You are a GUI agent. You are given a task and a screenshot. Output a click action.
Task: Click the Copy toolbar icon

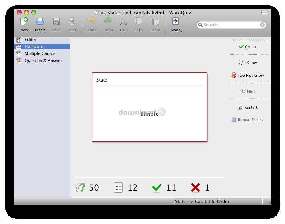click(x=138, y=21)
